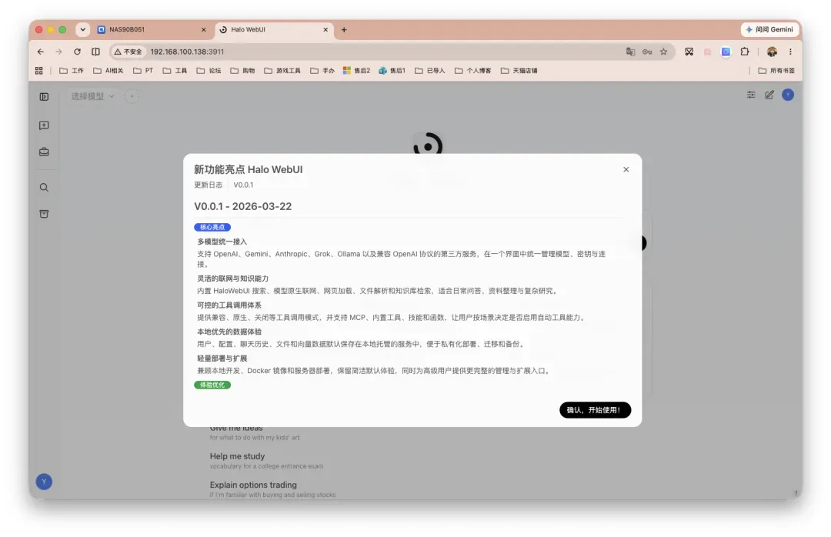The height and width of the screenshot is (537, 831).
Task: Click the 体验优化 green badge
Action: coord(212,385)
